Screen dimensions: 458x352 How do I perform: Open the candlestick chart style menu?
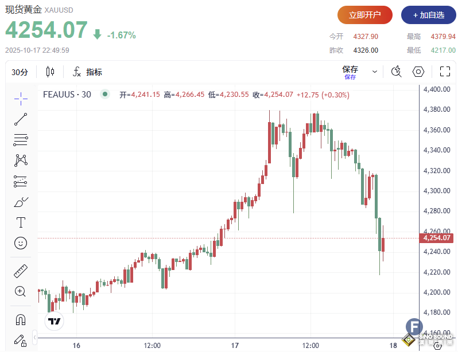coord(50,72)
